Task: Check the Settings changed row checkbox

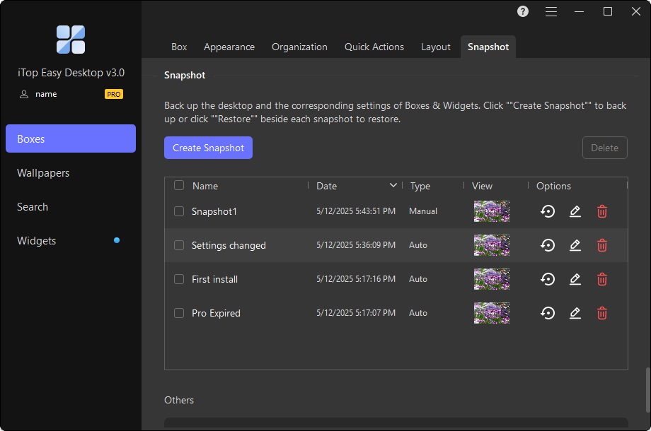Action: [179, 245]
